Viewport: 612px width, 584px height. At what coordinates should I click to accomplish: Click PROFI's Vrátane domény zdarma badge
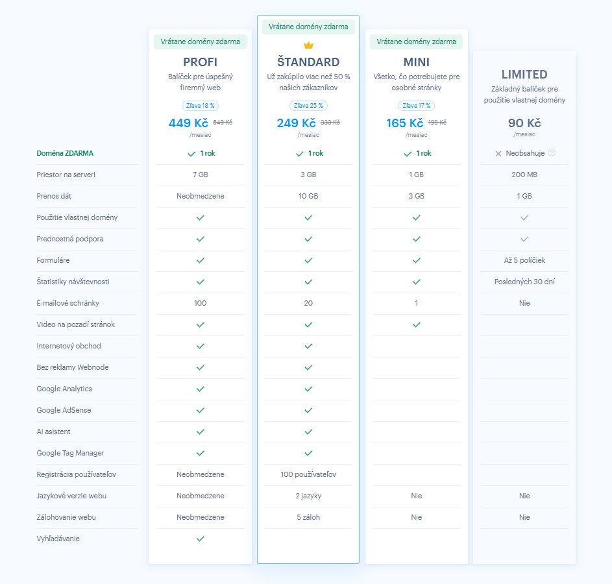point(201,42)
